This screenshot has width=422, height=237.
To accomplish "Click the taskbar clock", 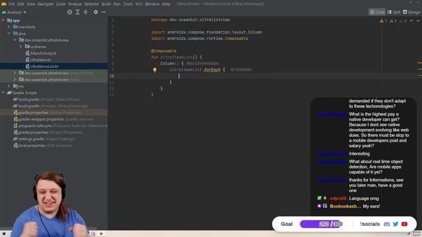I will click(417, 234).
